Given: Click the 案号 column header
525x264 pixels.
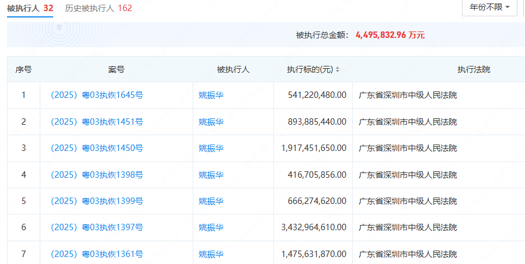Looking at the screenshot, I should (116, 70).
